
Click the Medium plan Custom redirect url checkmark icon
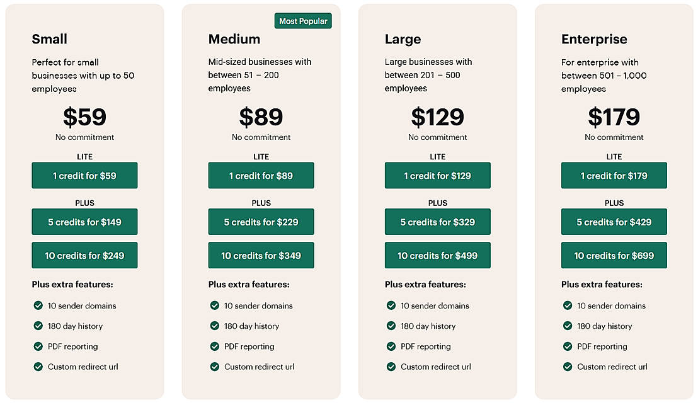[x=215, y=367]
